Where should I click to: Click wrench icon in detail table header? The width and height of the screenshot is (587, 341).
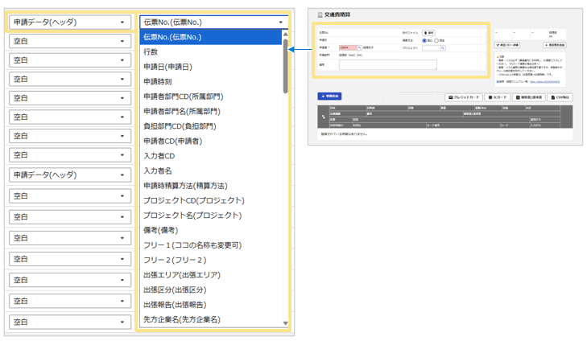324,117
